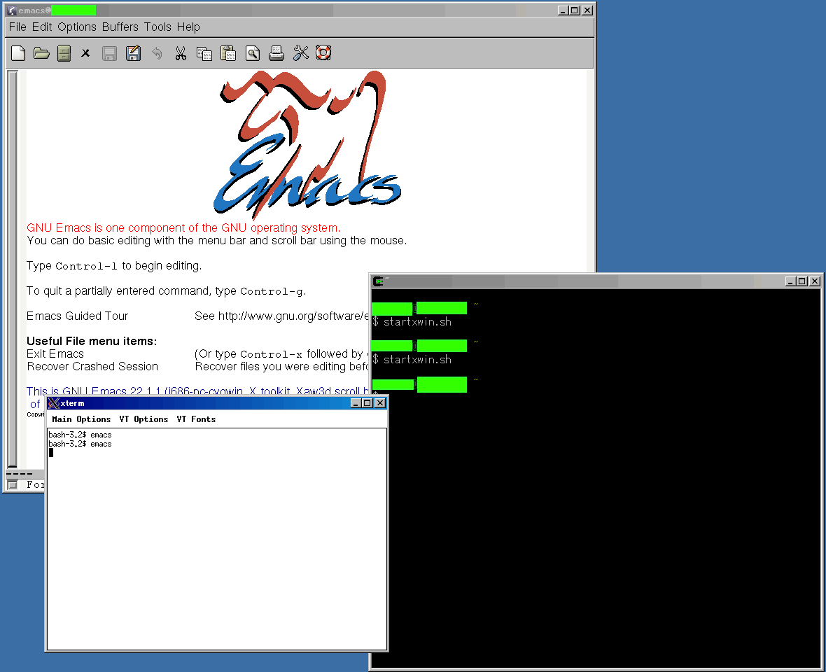Click the Recover Crashed Session item
The height and width of the screenshot is (672, 826).
[92, 367]
